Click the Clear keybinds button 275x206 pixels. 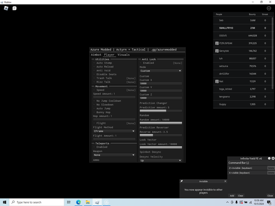[x=240, y=196]
